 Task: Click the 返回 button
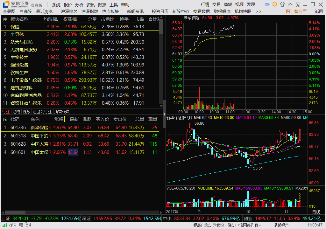[x=319, y=12]
